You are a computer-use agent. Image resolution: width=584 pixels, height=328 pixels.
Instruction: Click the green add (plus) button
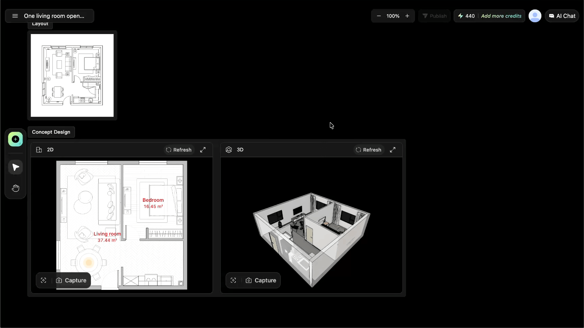click(x=16, y=139)
